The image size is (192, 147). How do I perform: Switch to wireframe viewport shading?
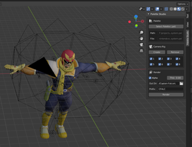pos(171,9)
